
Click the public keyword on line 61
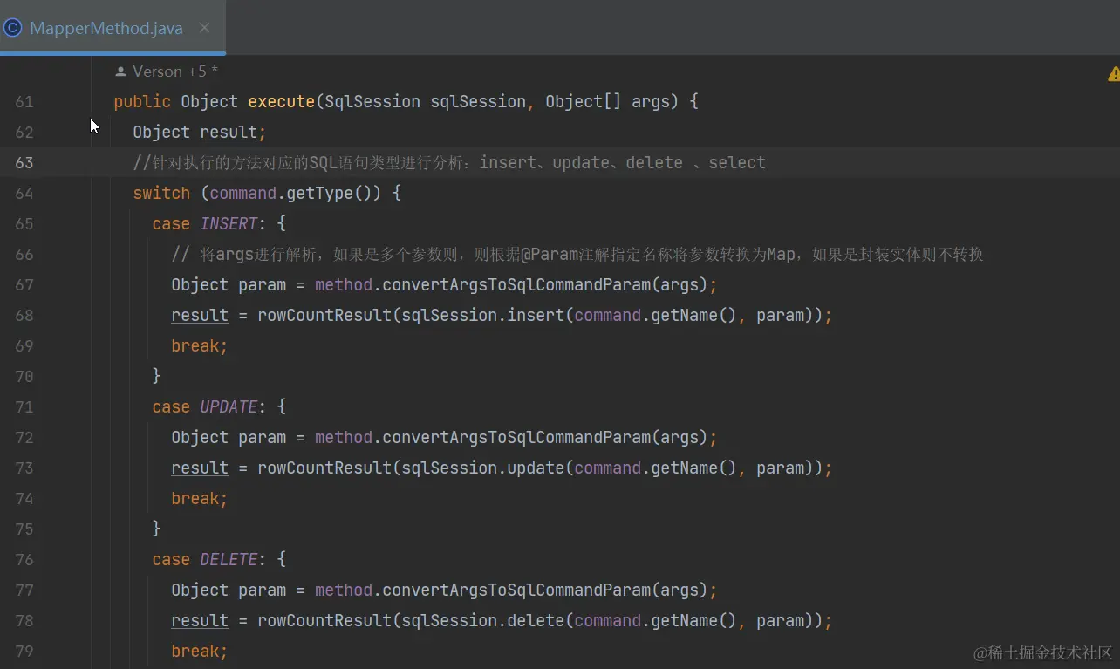[x=142, y=102]
